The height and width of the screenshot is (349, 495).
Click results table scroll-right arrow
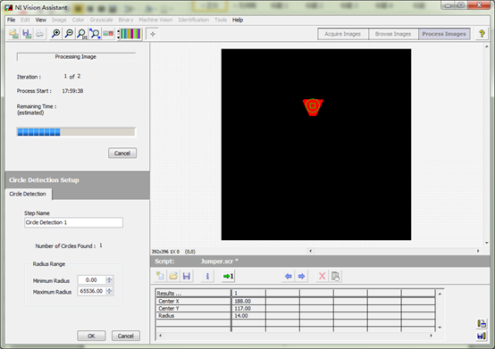pyautogui.click(x=432, y=336)
